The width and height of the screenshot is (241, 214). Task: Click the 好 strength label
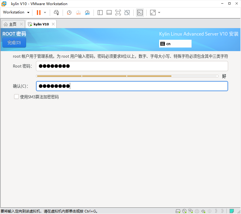(224, 76)
